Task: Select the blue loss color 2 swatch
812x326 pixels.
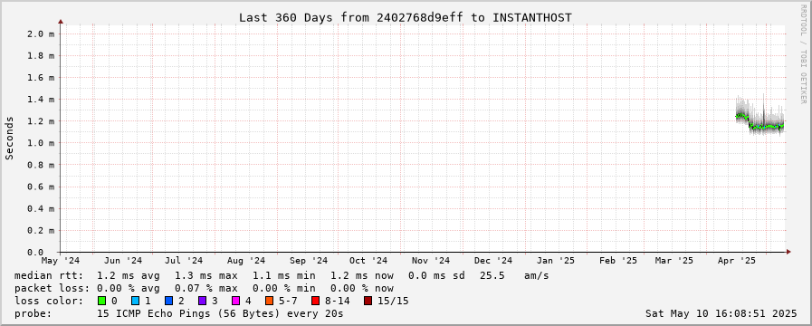Action: coord(168,301)
